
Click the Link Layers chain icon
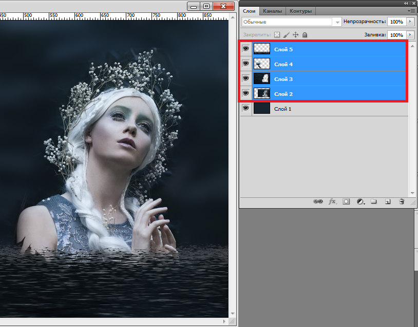318,202
